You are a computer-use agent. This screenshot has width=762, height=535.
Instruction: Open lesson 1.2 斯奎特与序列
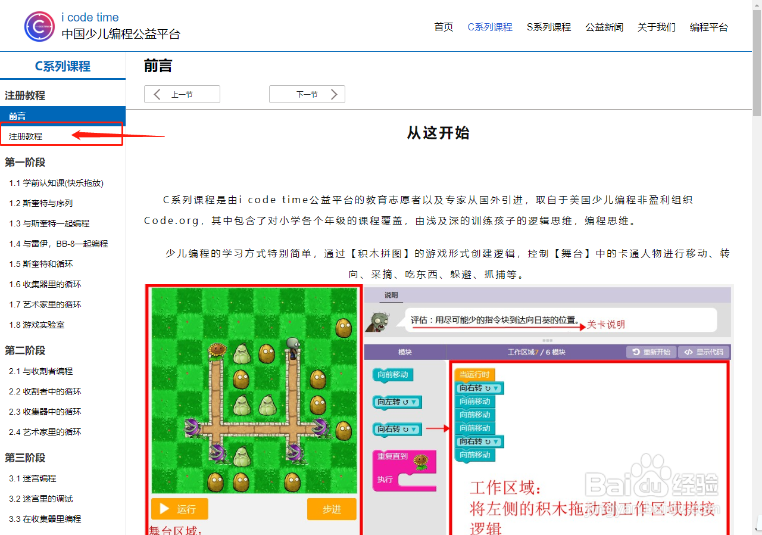coord(40,203)
